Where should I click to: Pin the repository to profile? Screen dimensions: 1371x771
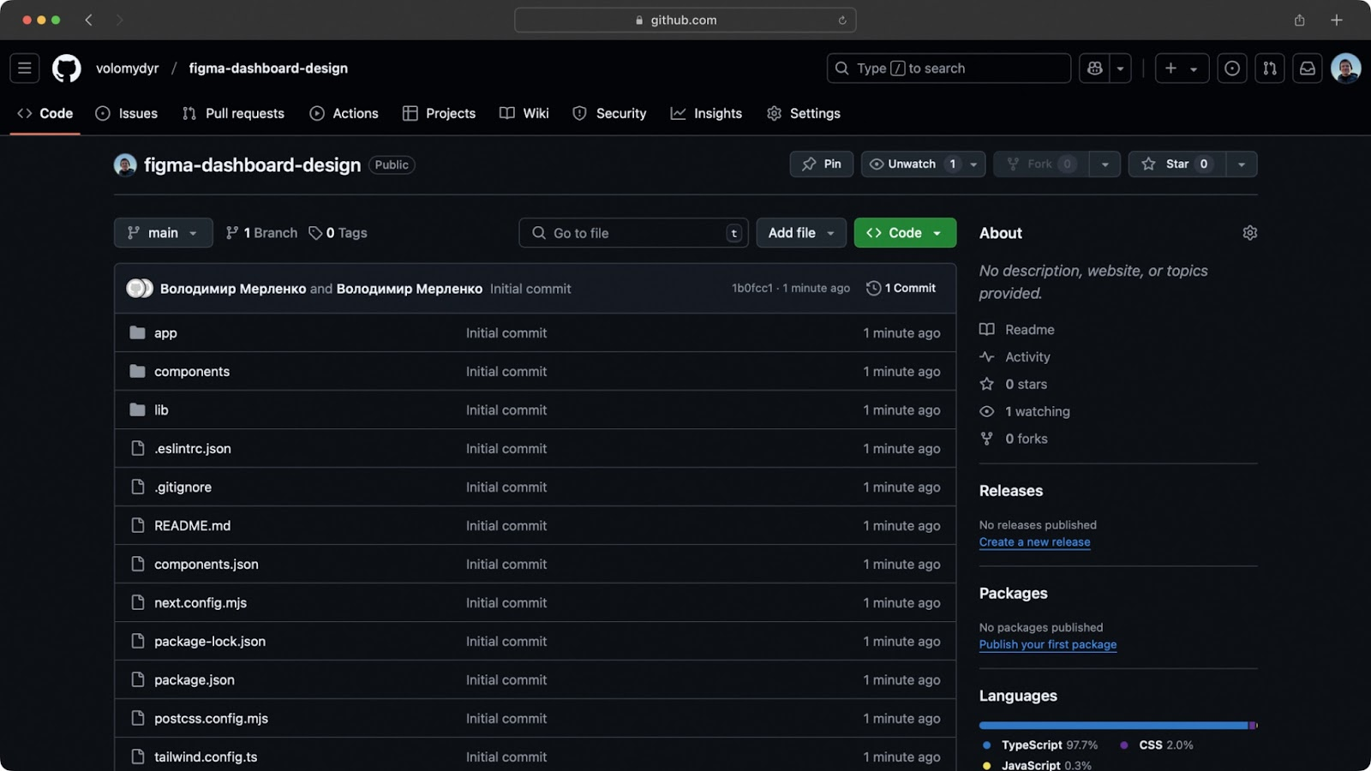[821, 164]
